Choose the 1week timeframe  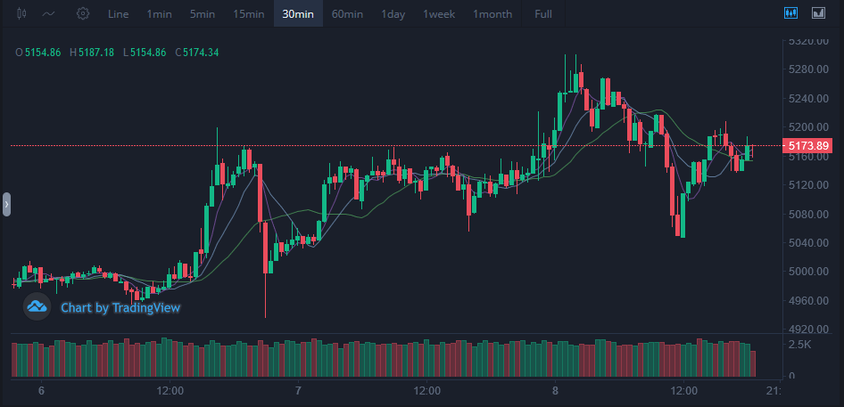click(x=439, y=14)
